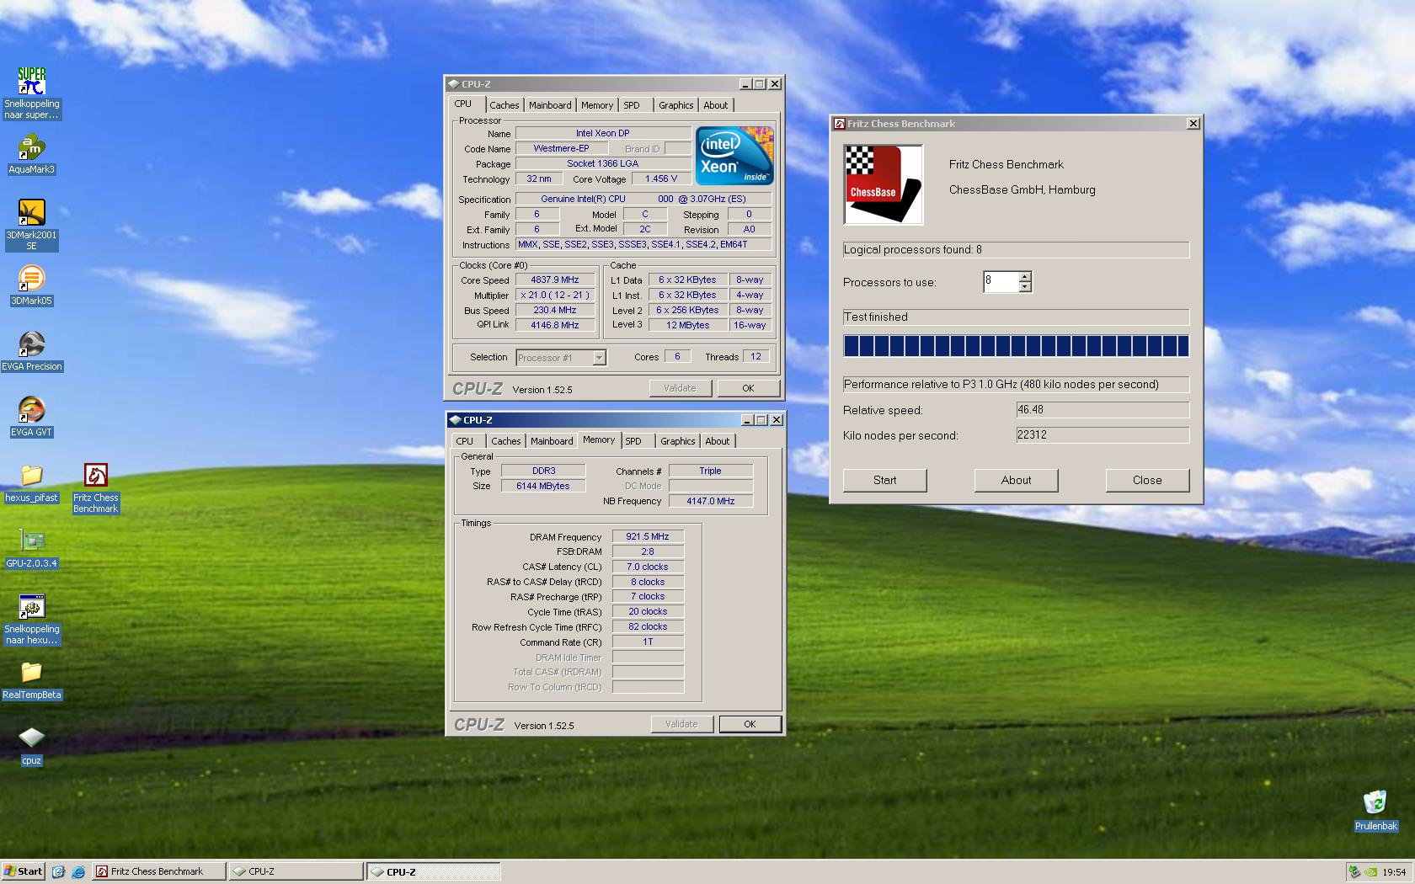Switch to the first CPU-Z taskbar button
This screenshot has width=1415, height=884.
(296, 871)
